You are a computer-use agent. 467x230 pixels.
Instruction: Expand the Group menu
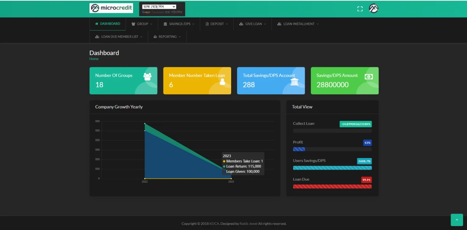(142, 24)
